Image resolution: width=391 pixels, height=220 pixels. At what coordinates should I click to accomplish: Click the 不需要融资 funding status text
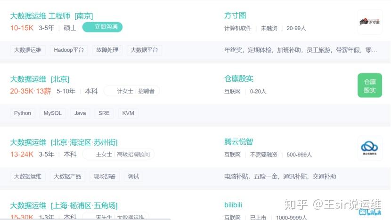264,155
